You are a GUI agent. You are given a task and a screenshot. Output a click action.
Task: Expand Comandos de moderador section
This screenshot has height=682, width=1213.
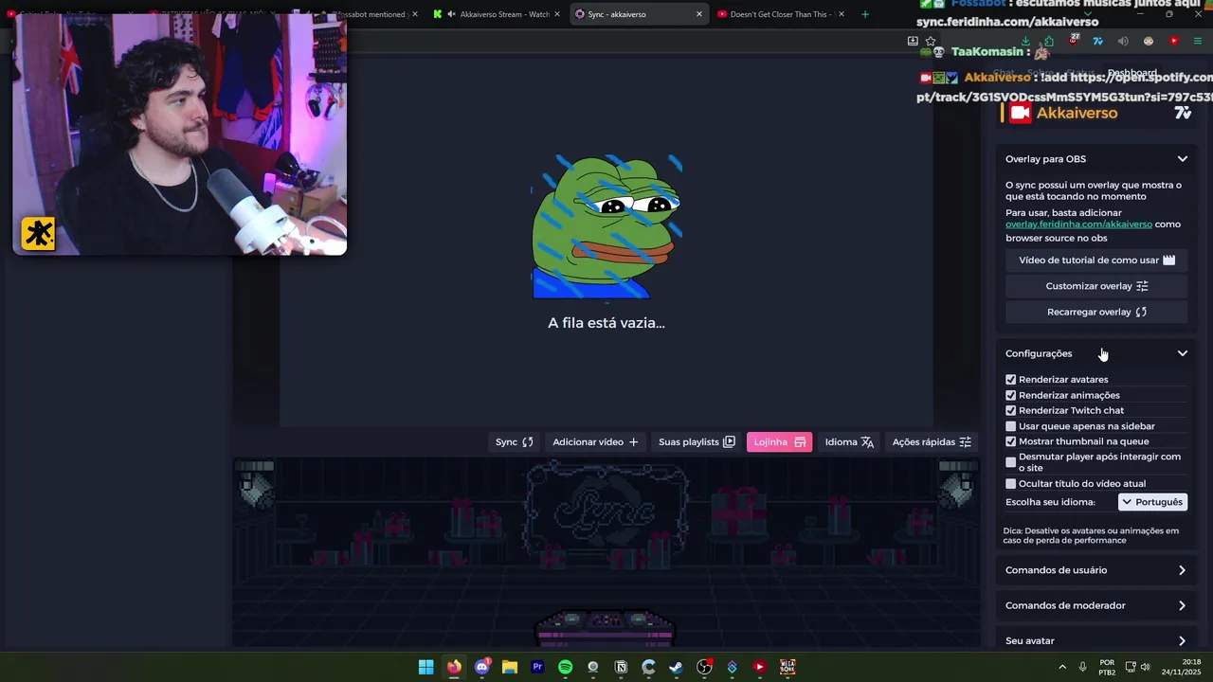1096,605
